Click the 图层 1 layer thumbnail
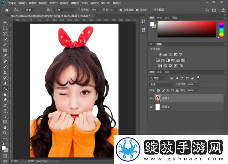 coord(158,98)
